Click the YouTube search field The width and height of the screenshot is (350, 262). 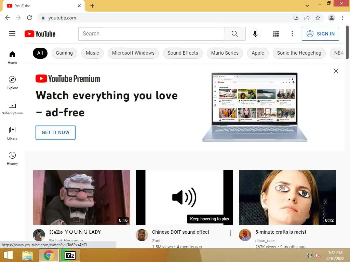[x=151, y=34]
